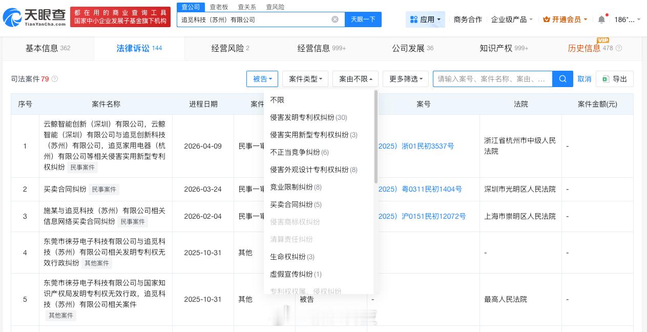The height and width of the screenshot is (332, 647).
Task: Select 侵害发明专利权纠纷 (30) option
Action: [x=319, y=117]
